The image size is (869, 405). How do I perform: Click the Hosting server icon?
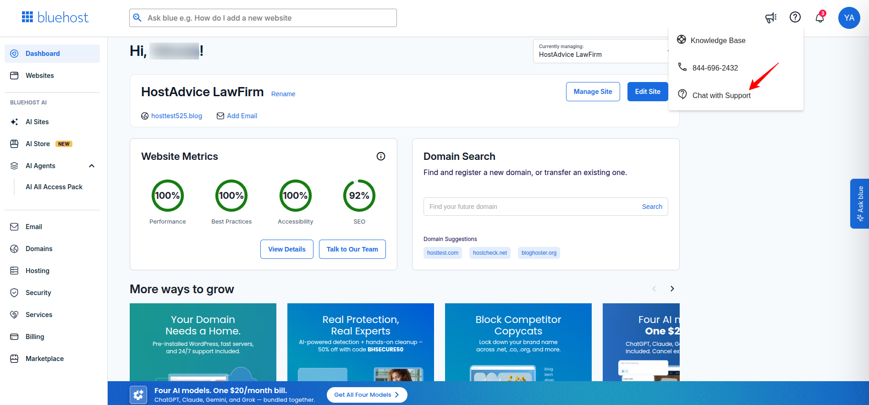click(x=14, y=271)
